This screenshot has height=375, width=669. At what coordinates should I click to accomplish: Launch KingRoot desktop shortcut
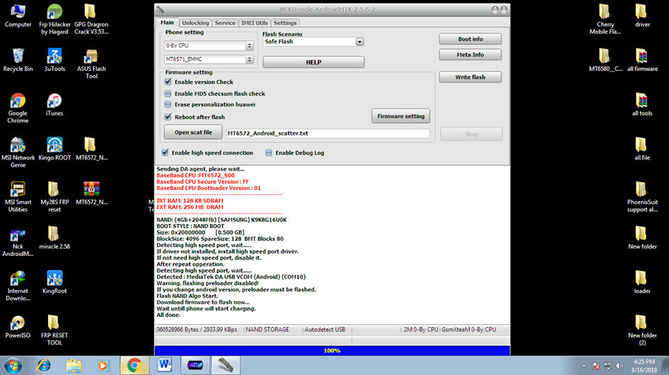tap(54, 282)
